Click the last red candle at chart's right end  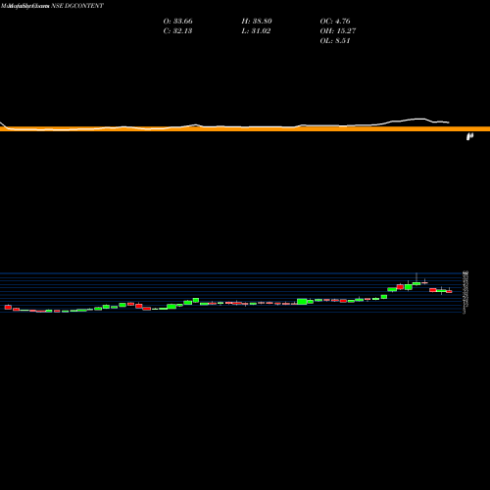coord(449,291)
